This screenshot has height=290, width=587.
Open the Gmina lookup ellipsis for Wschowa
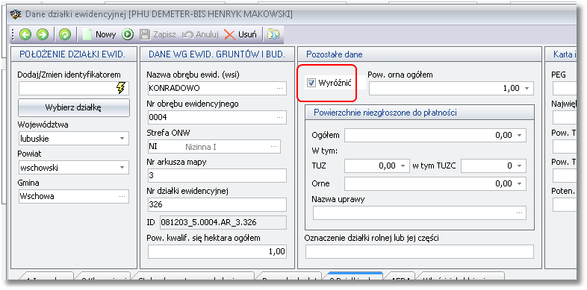click(122, 196)
